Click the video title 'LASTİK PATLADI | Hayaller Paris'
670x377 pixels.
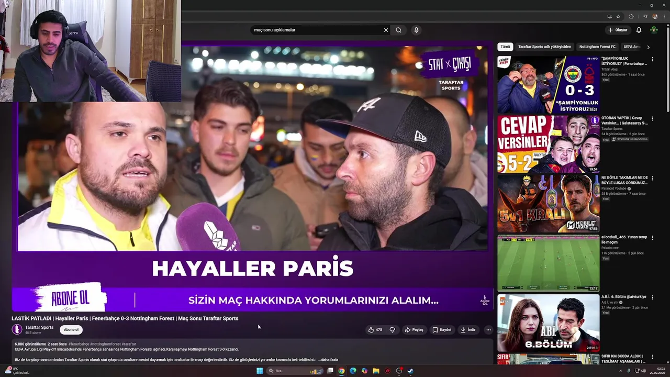(x=125, y=318)
